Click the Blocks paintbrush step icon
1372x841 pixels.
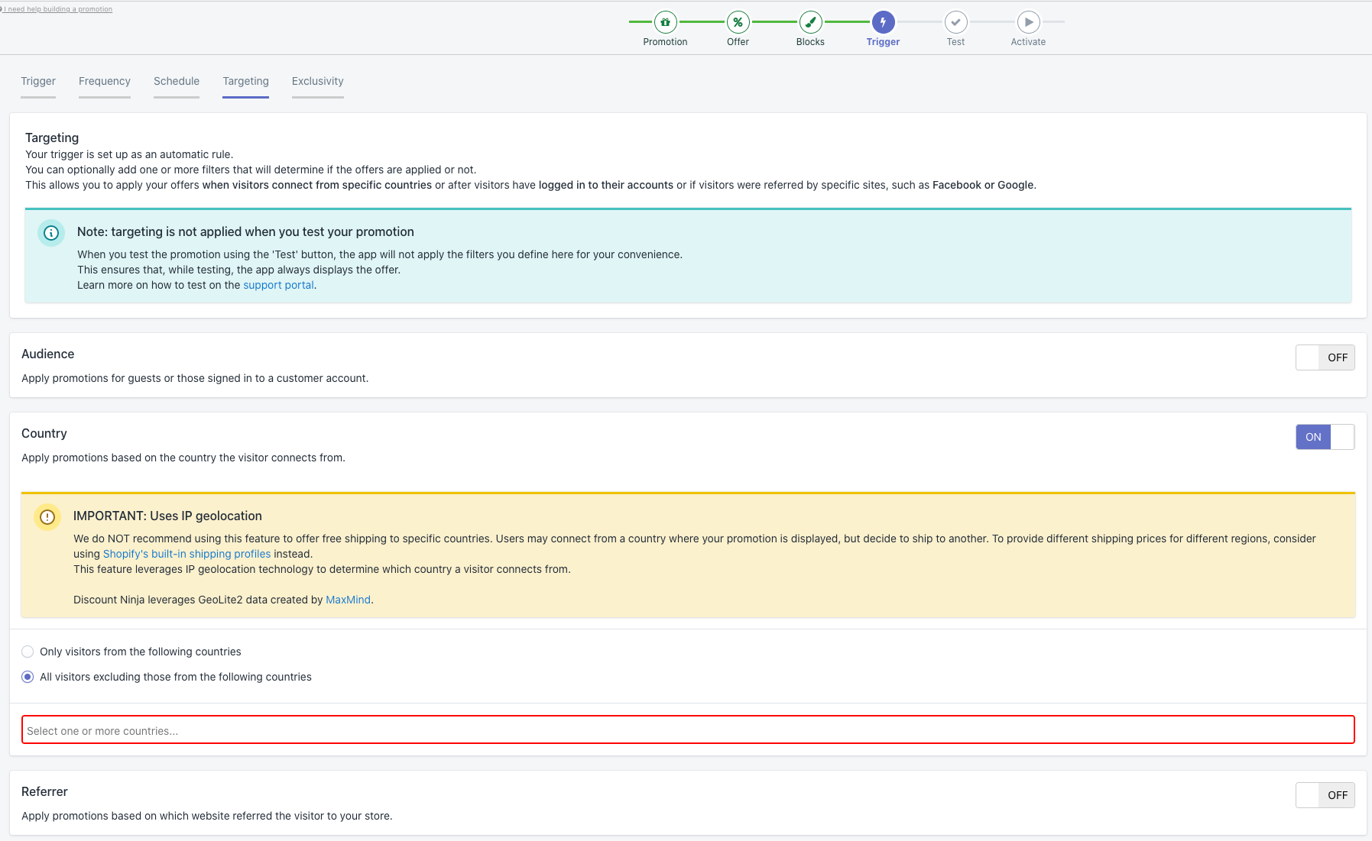pos(810,22)
